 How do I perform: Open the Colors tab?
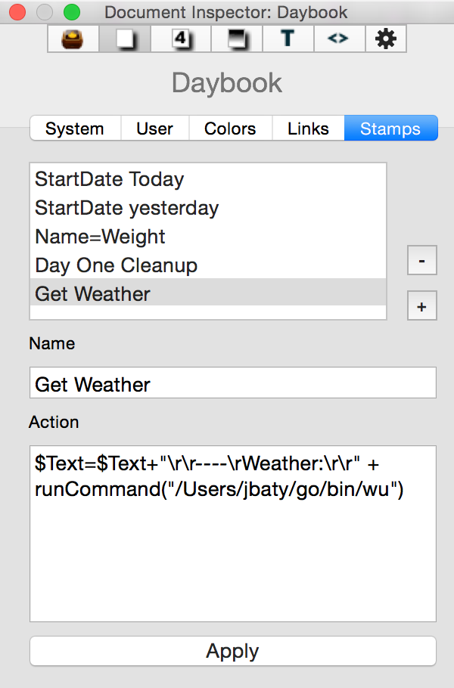click(x=230, y=129)
